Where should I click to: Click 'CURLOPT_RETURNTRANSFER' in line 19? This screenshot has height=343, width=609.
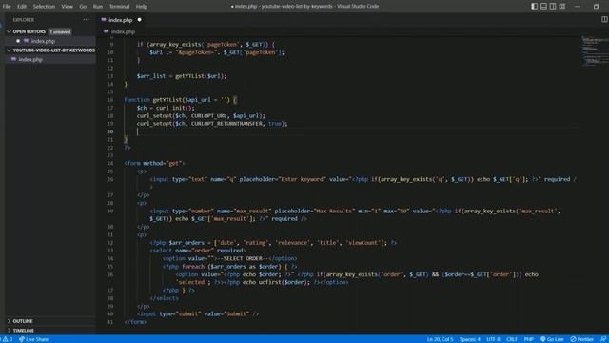pos(226,124)
